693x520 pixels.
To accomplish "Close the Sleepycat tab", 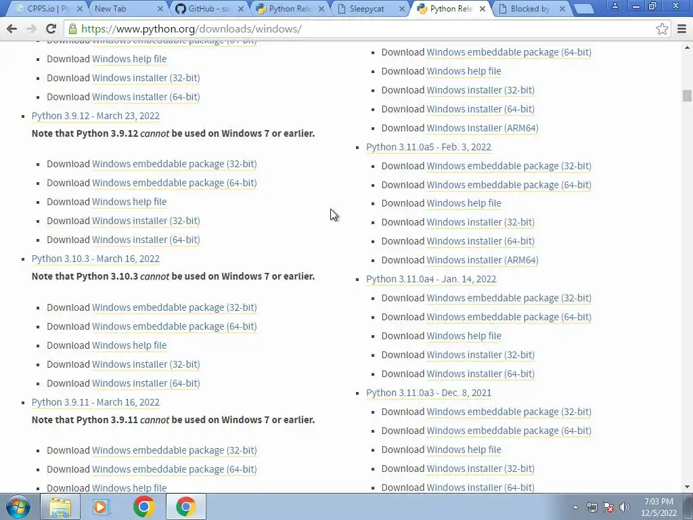I will click(x=402, y=9).
